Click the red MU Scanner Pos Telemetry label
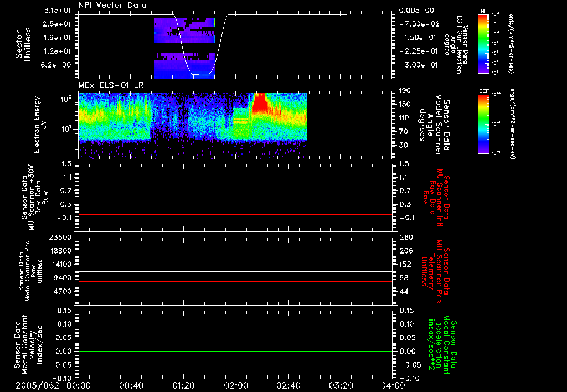Screen dimensions: 567x392 (x=436, y=272)
